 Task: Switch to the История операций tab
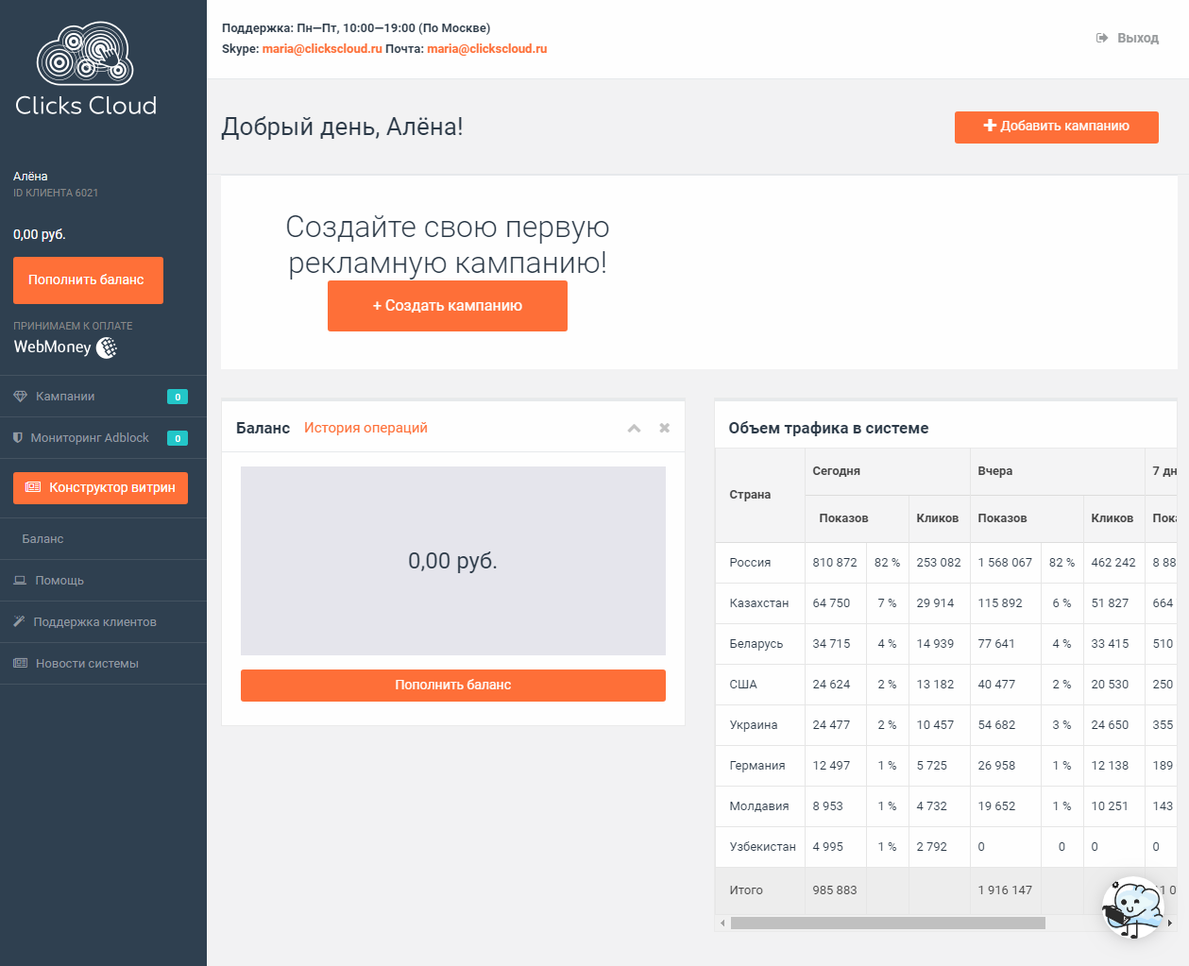(x=366, y=427)
